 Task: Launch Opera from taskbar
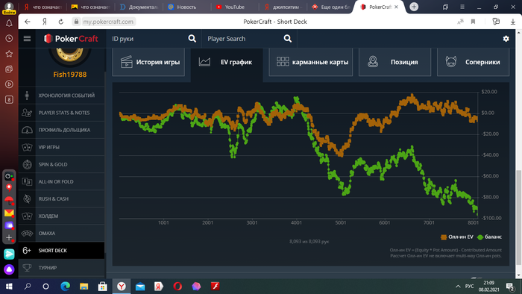[177, 287]
